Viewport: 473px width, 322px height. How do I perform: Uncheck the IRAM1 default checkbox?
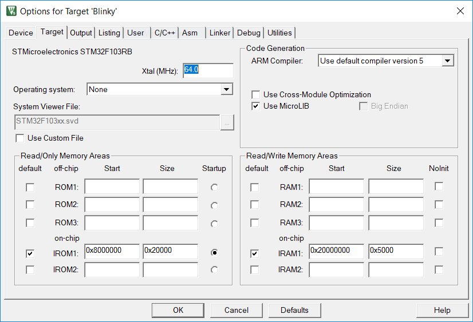pos(255,253)
